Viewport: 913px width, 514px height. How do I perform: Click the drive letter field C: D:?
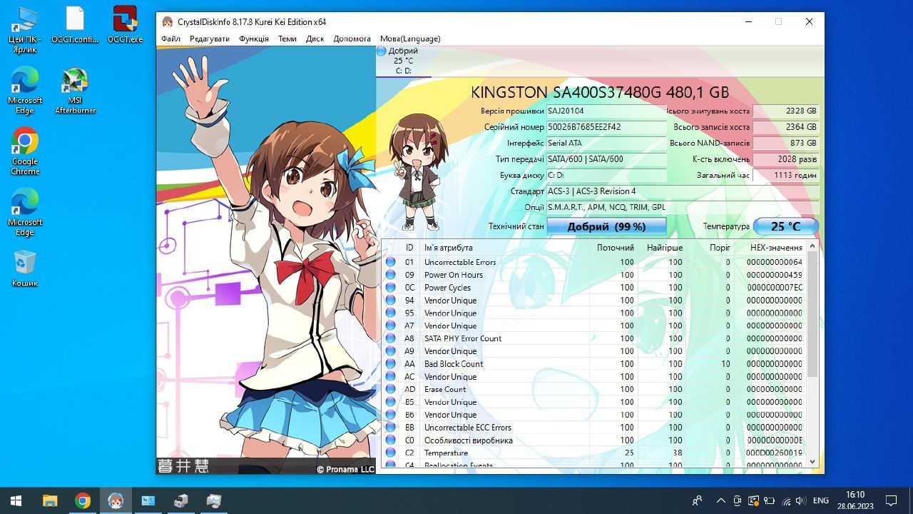(x=606, y=175)
